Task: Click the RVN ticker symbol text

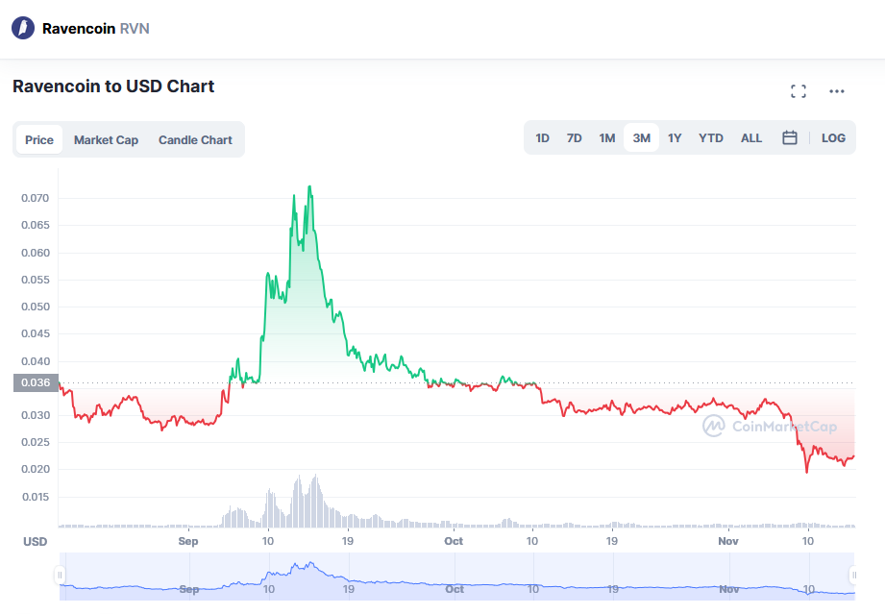Action: (135, 28)
